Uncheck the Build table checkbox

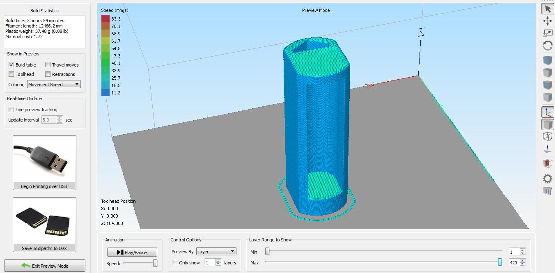click(x=11, y=65)
